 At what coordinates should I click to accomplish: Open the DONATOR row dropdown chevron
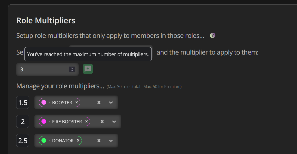(111, 141)
